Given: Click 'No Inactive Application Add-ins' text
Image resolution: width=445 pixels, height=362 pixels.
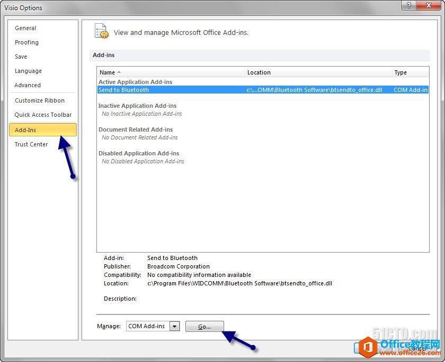Looking at the screenshot, I should [142, 114].
